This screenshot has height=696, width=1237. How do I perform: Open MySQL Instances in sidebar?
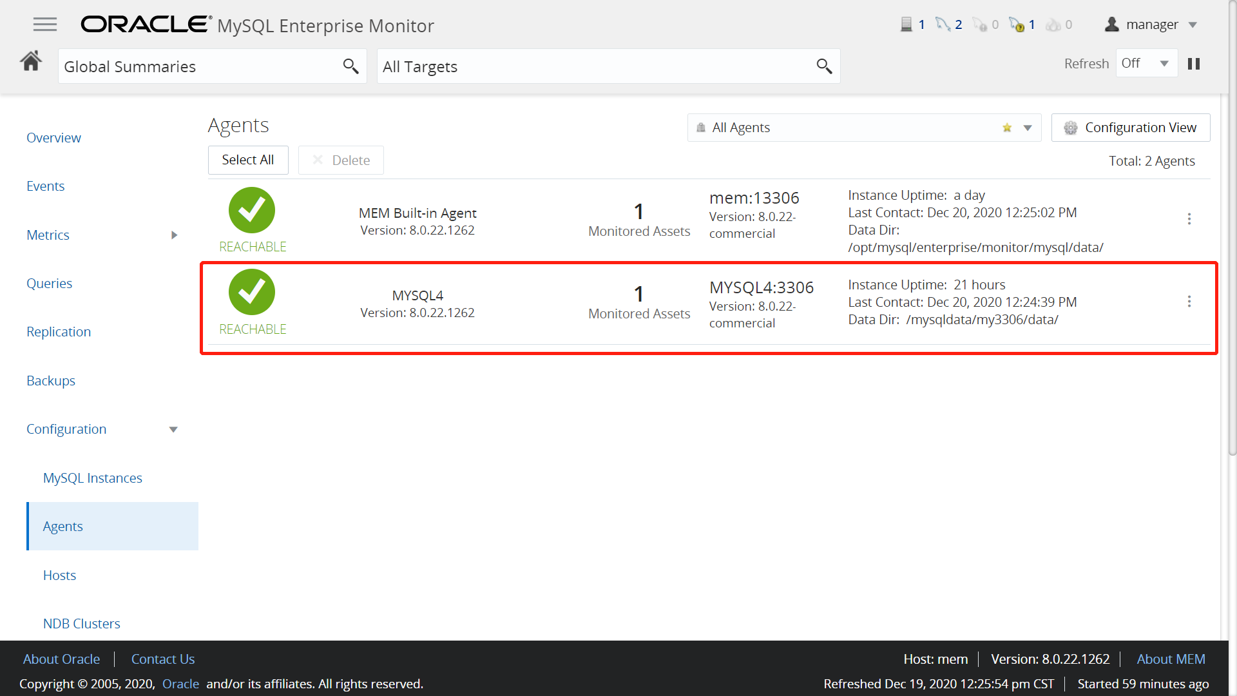[x=92, y=478]
